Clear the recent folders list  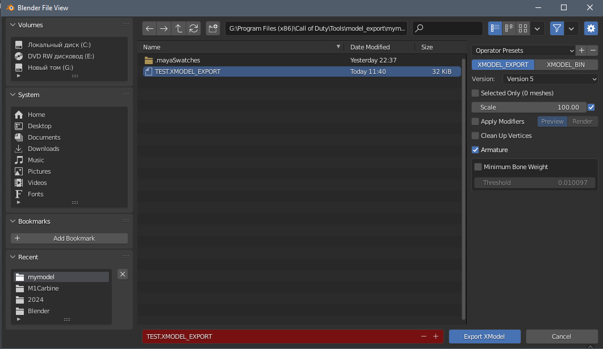click(123, 274)
